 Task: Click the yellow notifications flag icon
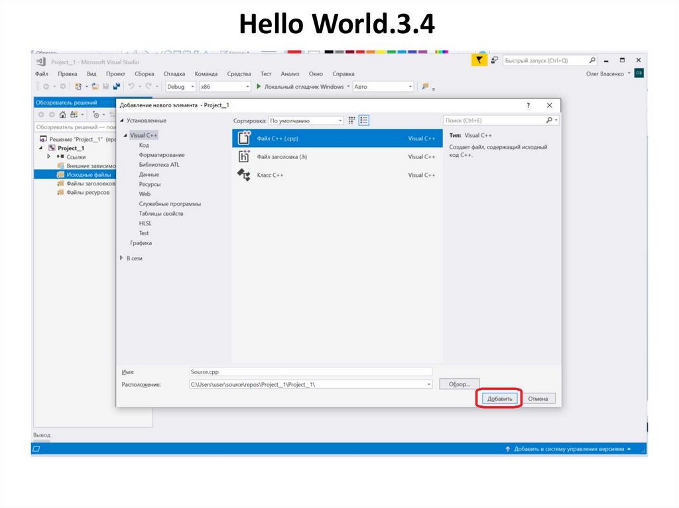click(x=479, y=60)
